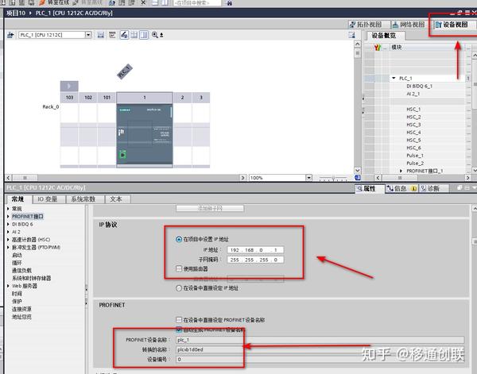
Task: Select 保护 protection in properties tree
Action: click(x=17, y=302)
